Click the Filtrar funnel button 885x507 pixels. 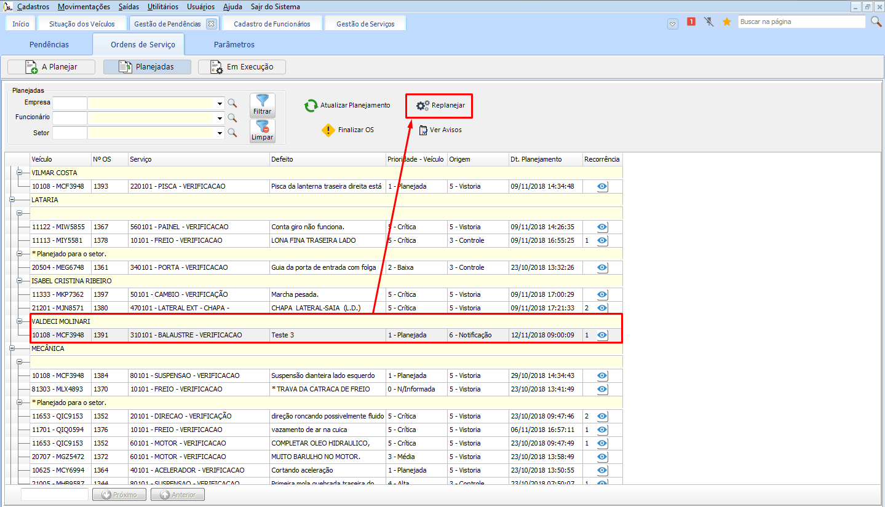point(263,105)
